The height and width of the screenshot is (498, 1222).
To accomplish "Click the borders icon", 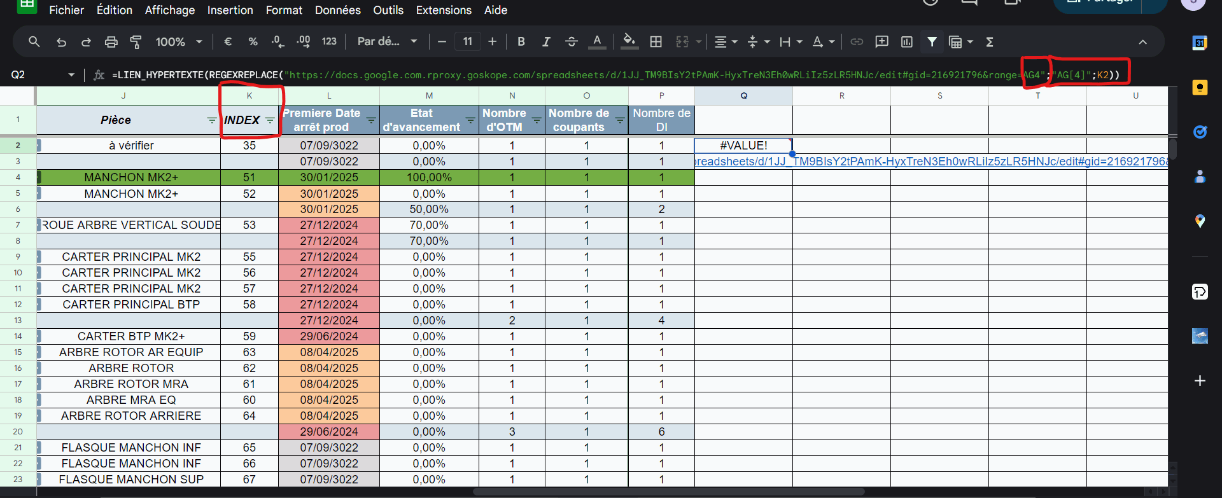I will point(656,42).
